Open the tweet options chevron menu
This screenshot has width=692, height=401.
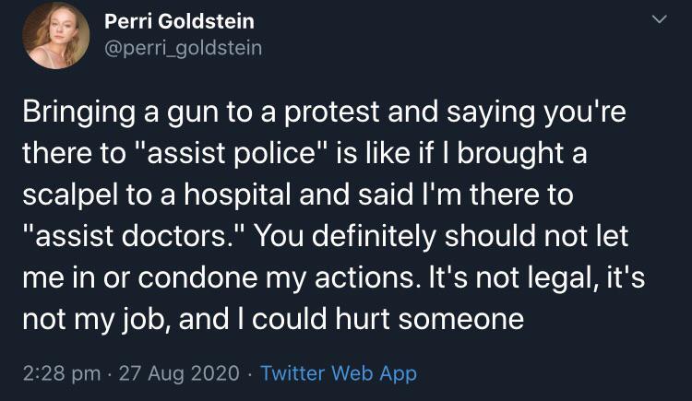pos(660,19)
